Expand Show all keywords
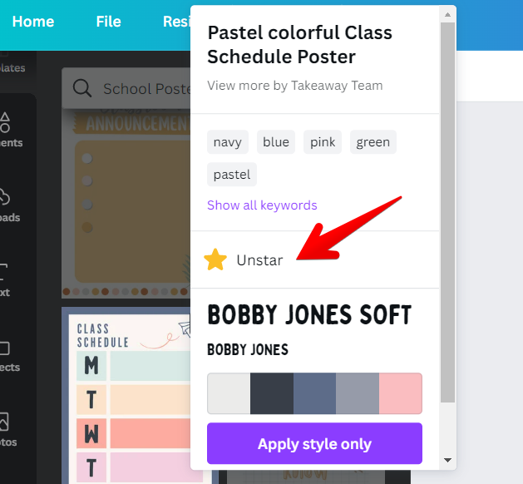Viewport: 523px width, 484px height. (262, 205)
